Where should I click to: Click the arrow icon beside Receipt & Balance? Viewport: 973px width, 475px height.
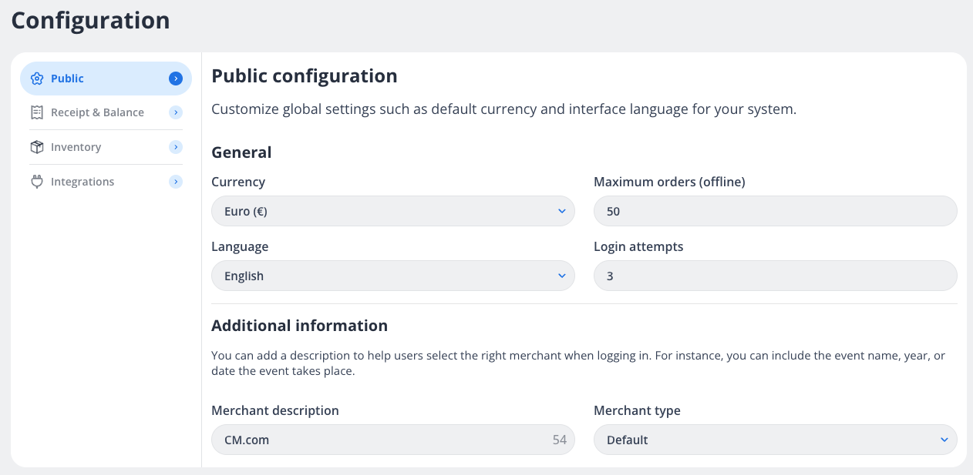coord(176,112)
